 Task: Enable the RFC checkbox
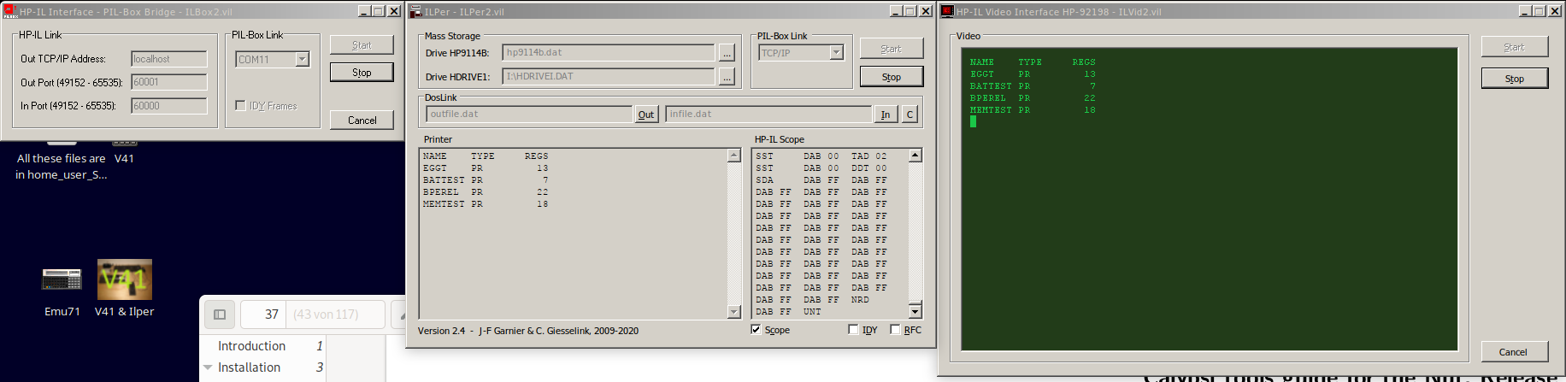tap(895, 330)
